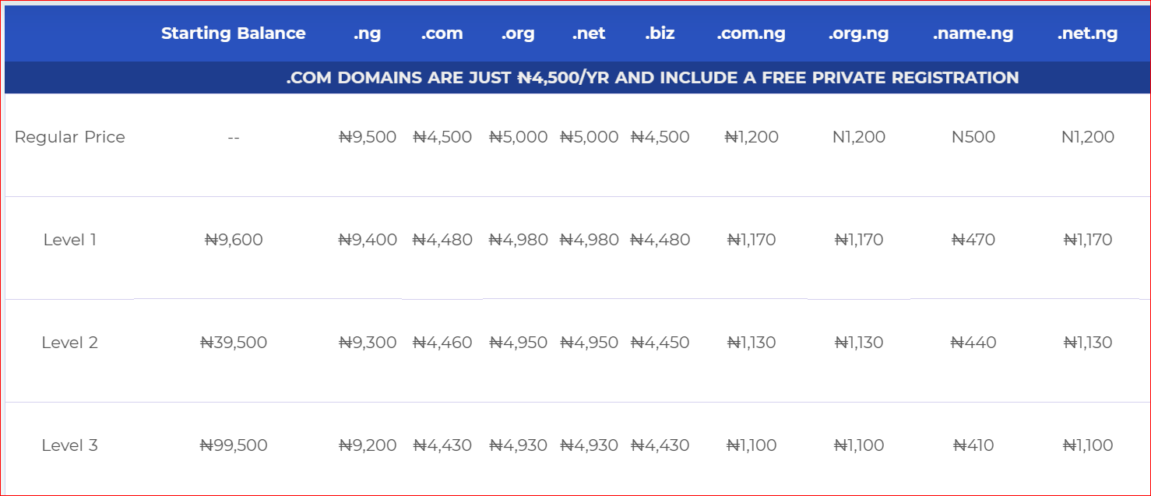The width and height of the screenshot is (1151, 496).
Task: Select the Level 3 row label
Action: [x=70, y=445]
